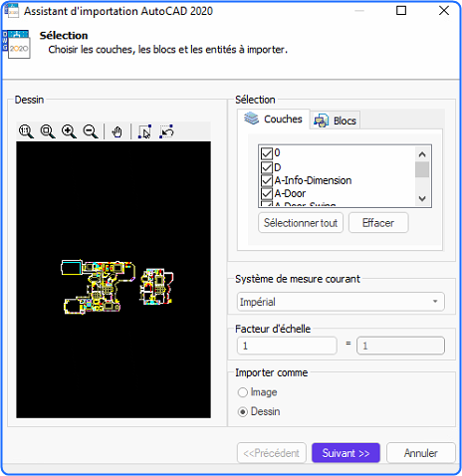Activate the pan hand tool
The width and height of the screenshot is (462, 476).
(116, 131)
